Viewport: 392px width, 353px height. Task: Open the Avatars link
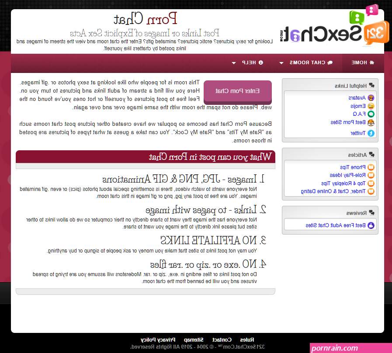pyautogui.click(x=357, y=98)
